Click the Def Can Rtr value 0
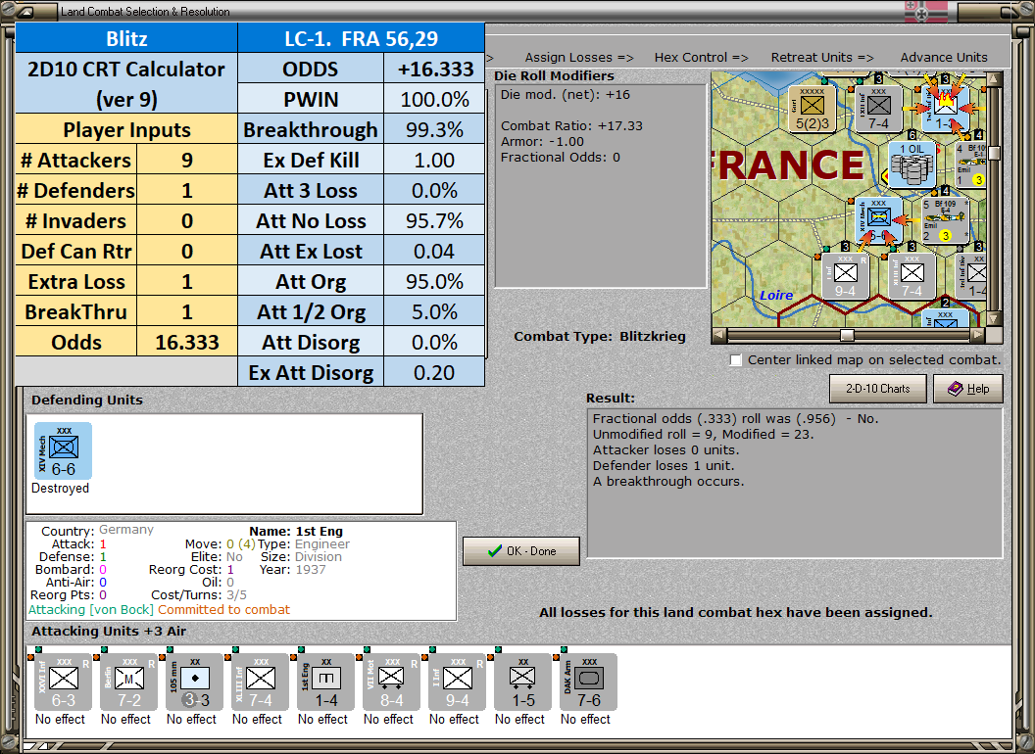The width and height of the screenshot is (1035, 754). coord(187,252)
